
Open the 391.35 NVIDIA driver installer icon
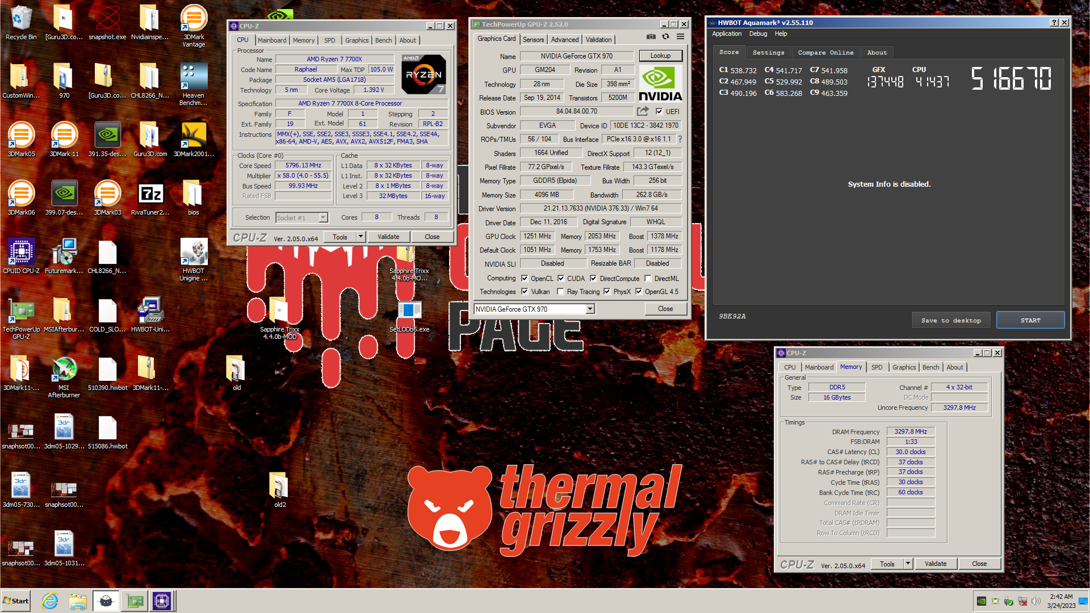(107, 140)
